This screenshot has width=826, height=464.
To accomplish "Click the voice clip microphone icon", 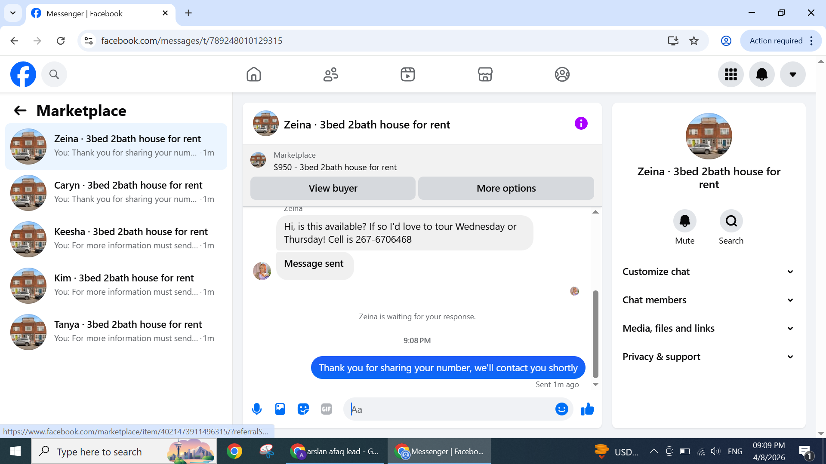I will pyautogui.click(x=257, y=409).
